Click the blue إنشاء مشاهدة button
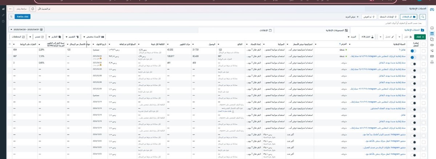The height and width of the screenshot is (159, 436). click(x=23, y=17)
